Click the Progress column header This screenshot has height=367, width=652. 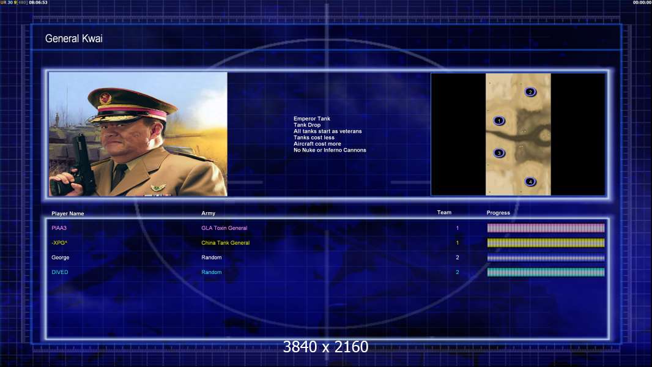(x=498, y=213)
